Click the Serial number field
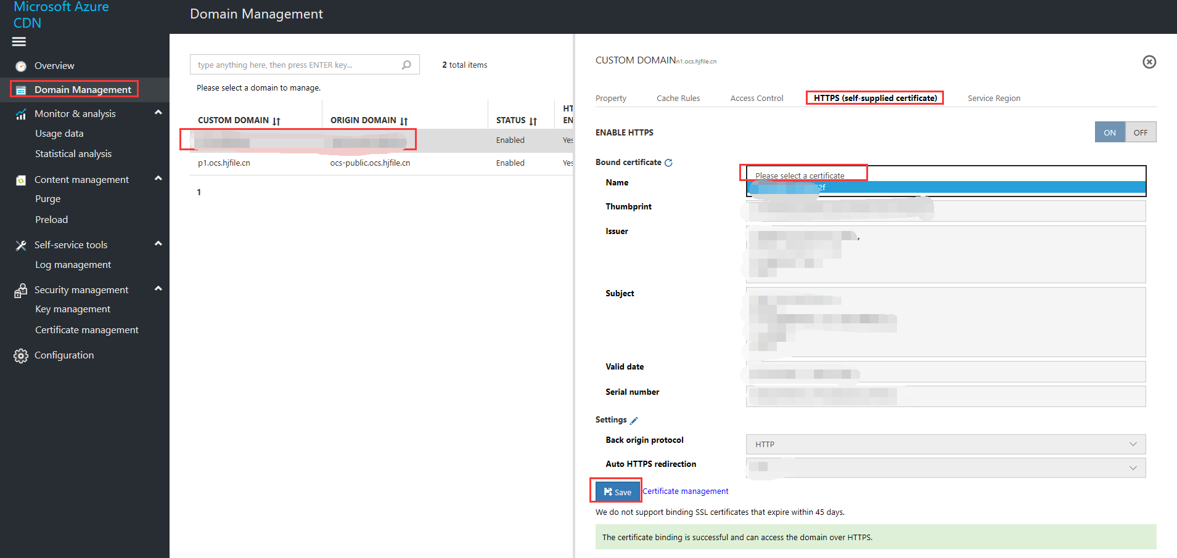The image size is (1177, 558). click(x=946, y=396)
